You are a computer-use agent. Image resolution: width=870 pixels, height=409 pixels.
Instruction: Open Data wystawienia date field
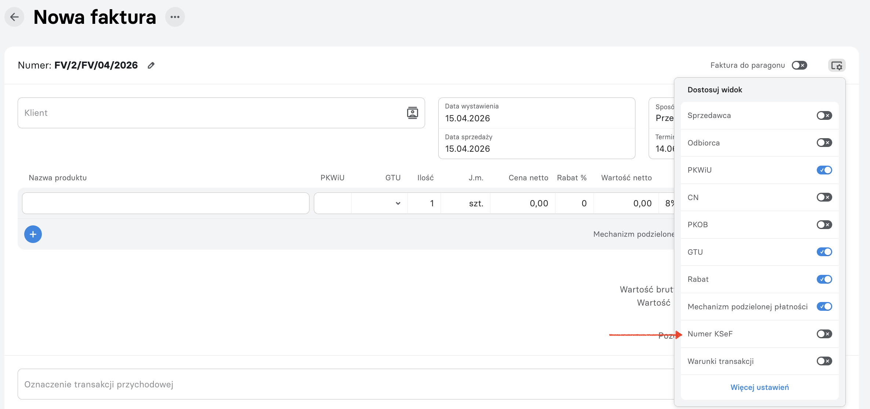(x=537, y=113)
